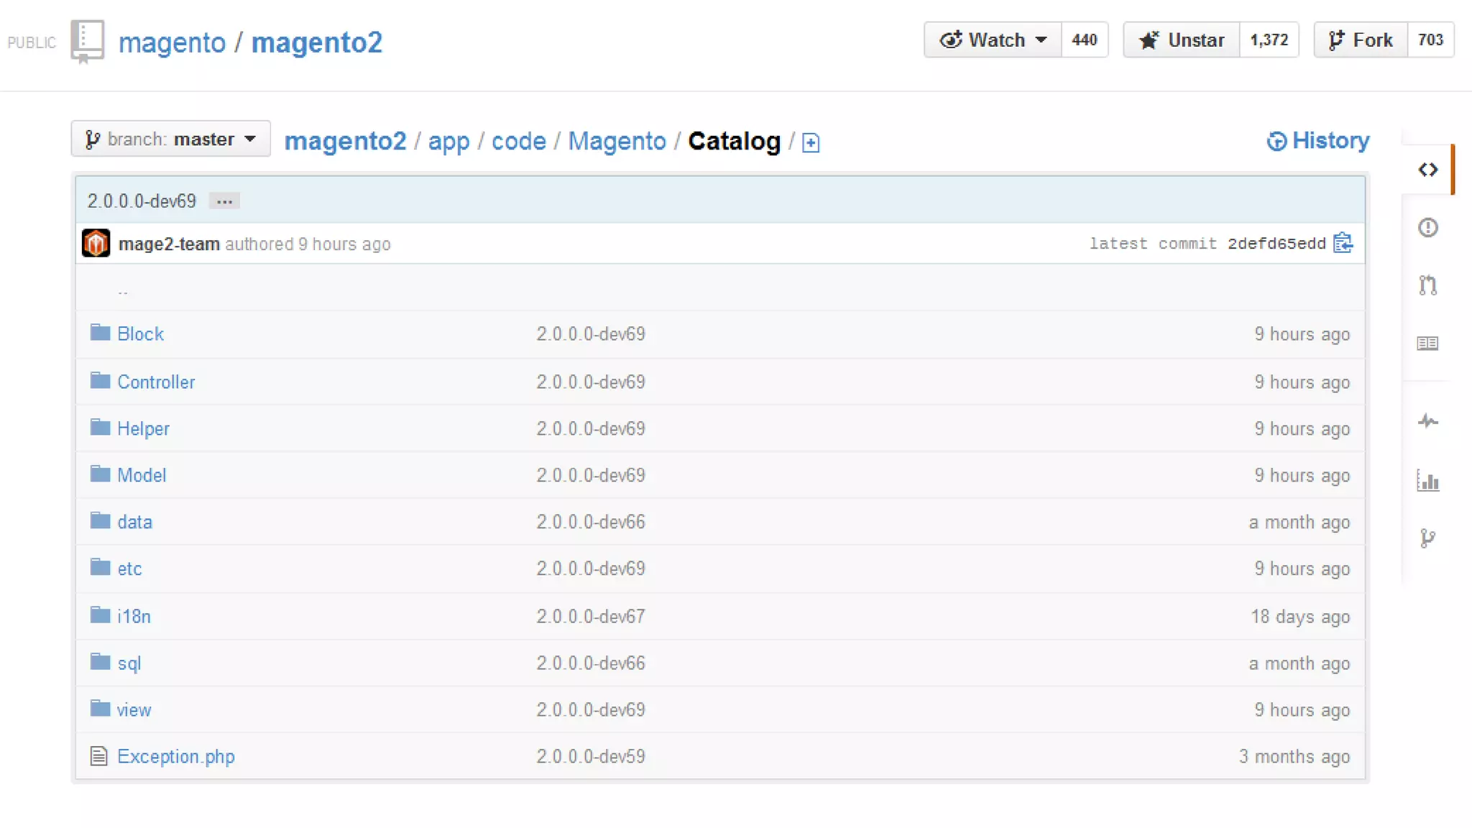Open the Wiki book icon in sidebar
1472x828 pixels.
(1427, 344)
